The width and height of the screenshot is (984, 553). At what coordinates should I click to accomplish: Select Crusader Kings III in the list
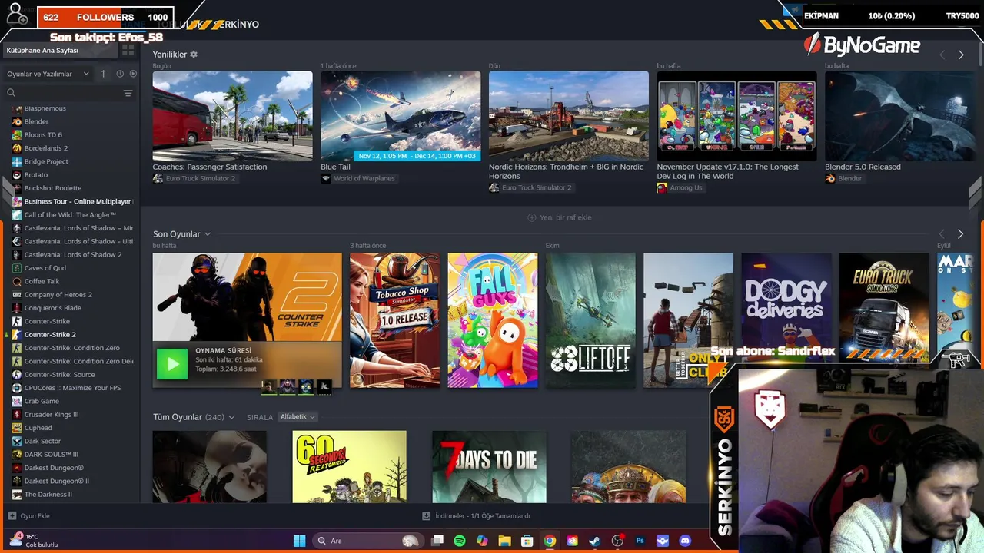(51, 415)
